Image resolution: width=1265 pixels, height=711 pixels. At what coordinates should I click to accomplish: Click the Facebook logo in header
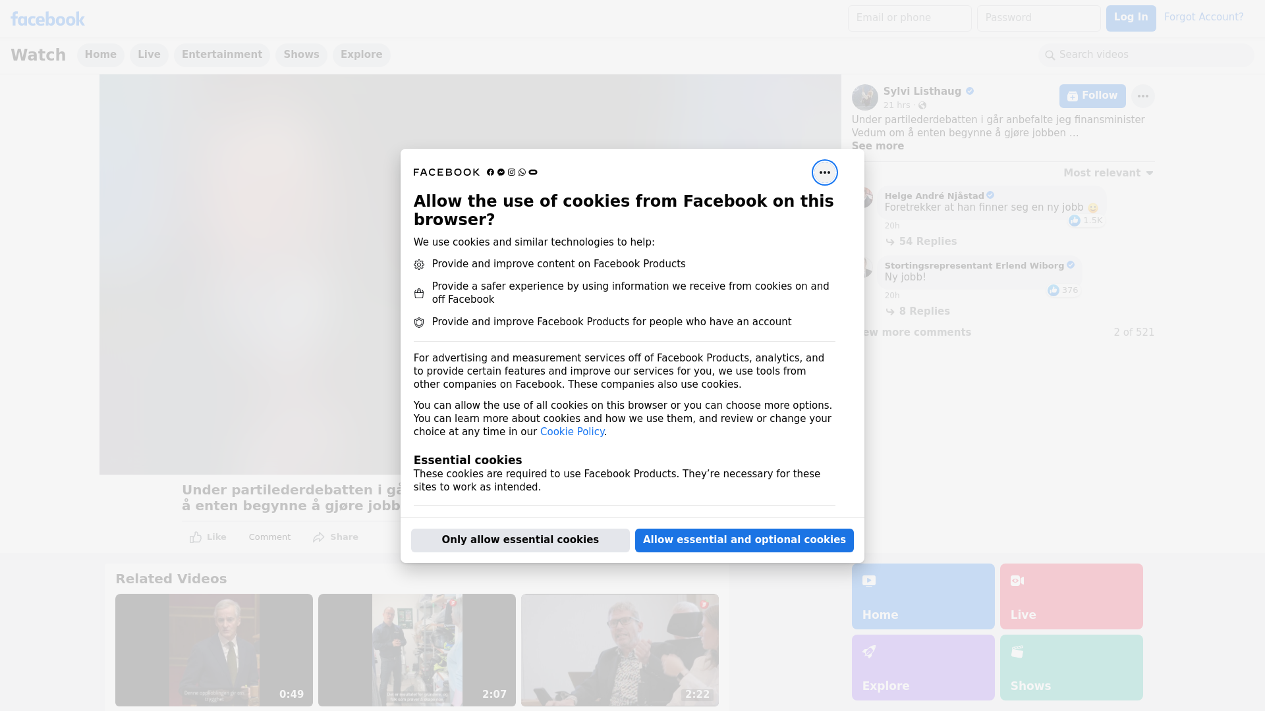pos(47,19)
